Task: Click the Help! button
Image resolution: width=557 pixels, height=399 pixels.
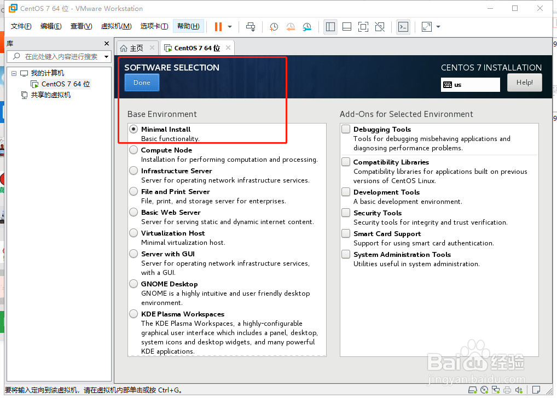Action: pyautogui.click(x=524, y=83)
